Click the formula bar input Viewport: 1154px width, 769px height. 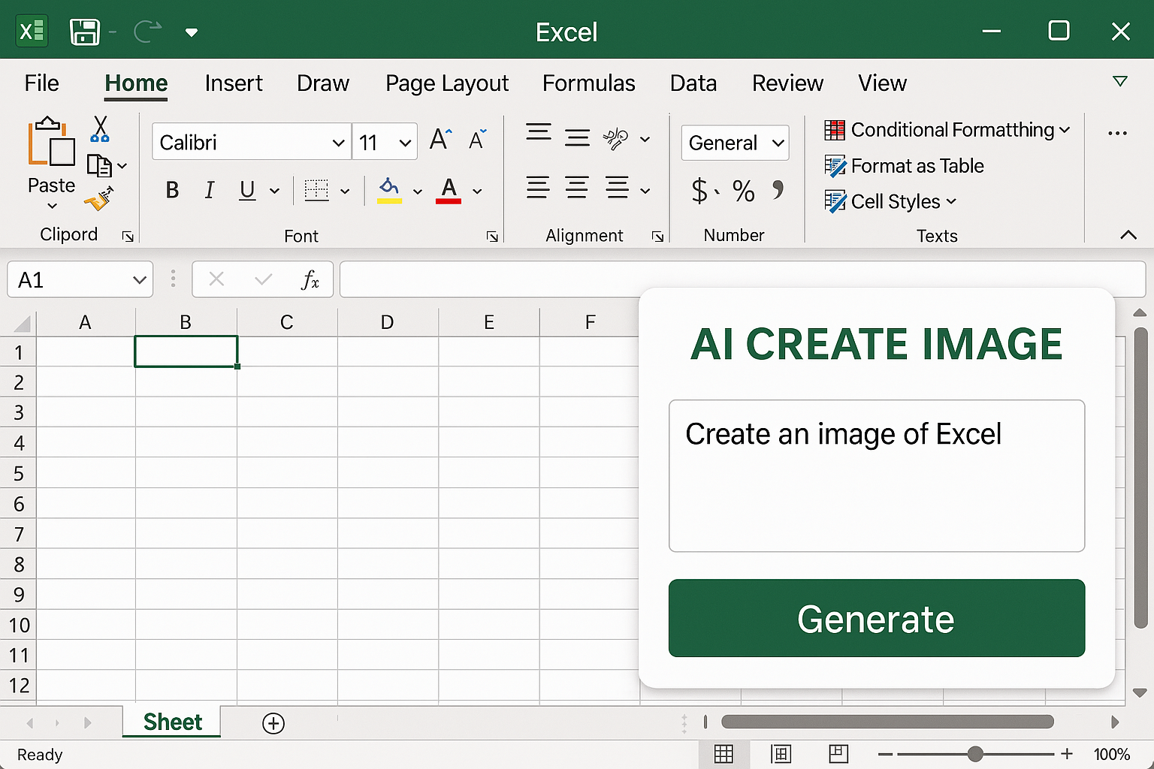[x=742, y=279]
